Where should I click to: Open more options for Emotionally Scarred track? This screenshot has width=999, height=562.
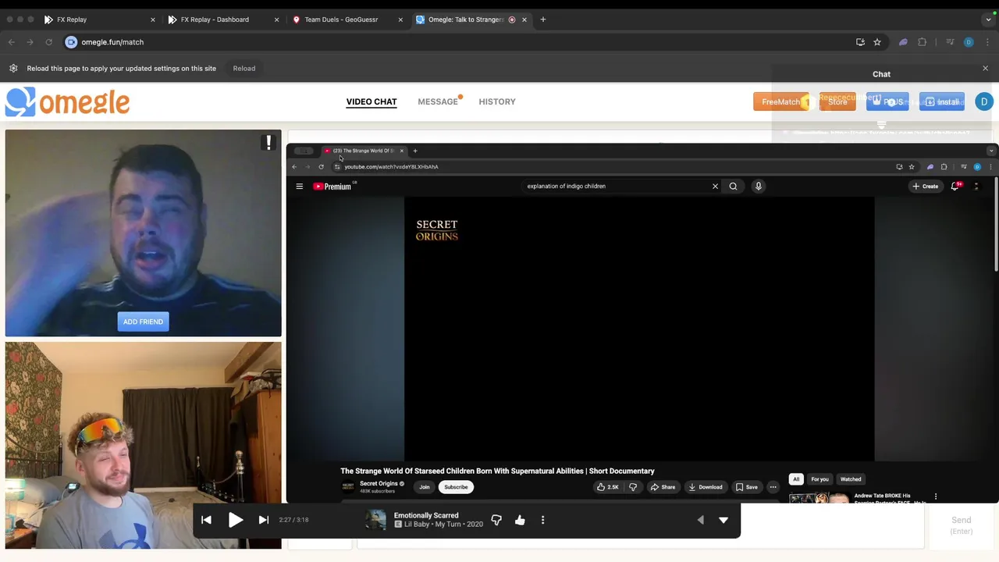542,520
